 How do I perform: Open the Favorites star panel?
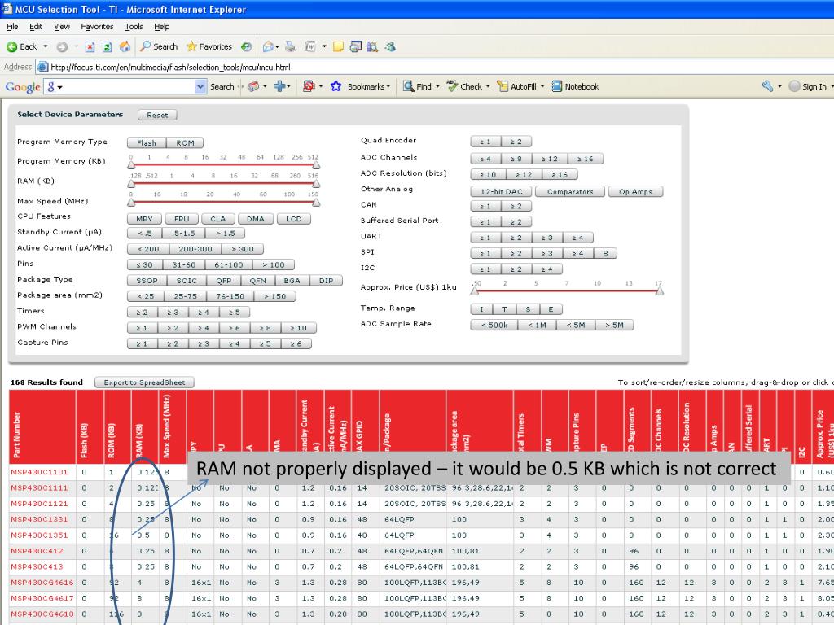point(209,46)
